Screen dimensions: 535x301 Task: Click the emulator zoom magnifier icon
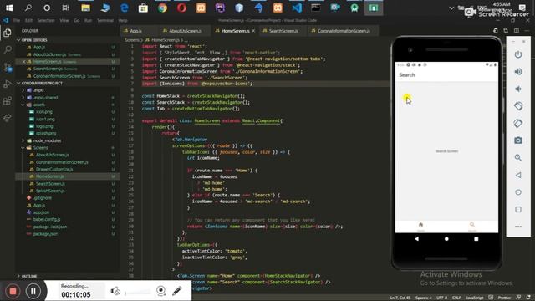pos(518,158)
